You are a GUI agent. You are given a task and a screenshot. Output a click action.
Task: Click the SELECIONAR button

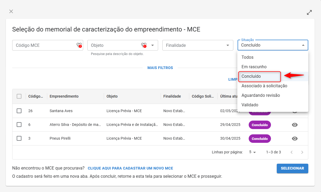292,168
